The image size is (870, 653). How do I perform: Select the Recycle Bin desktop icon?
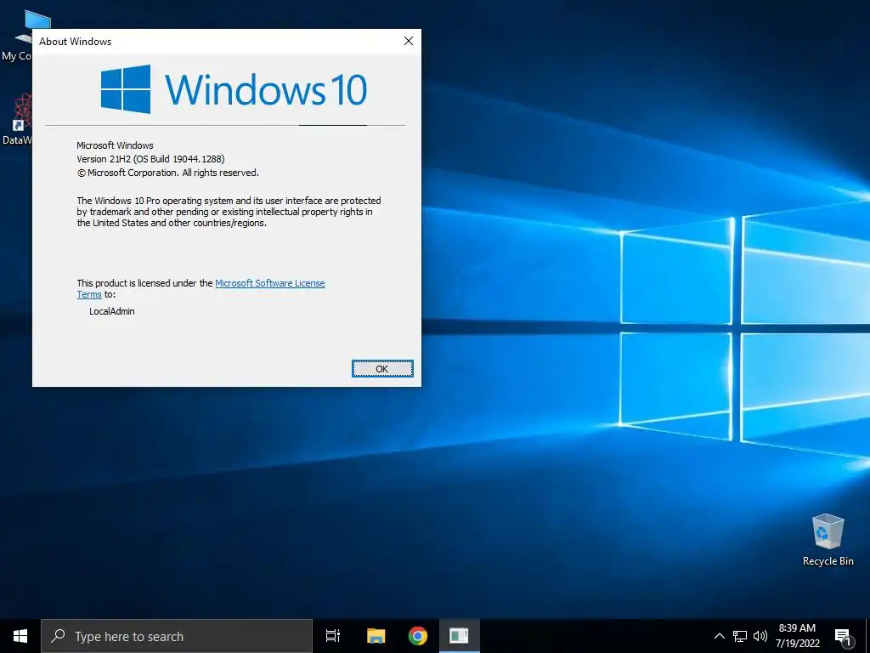coord(828,539)
